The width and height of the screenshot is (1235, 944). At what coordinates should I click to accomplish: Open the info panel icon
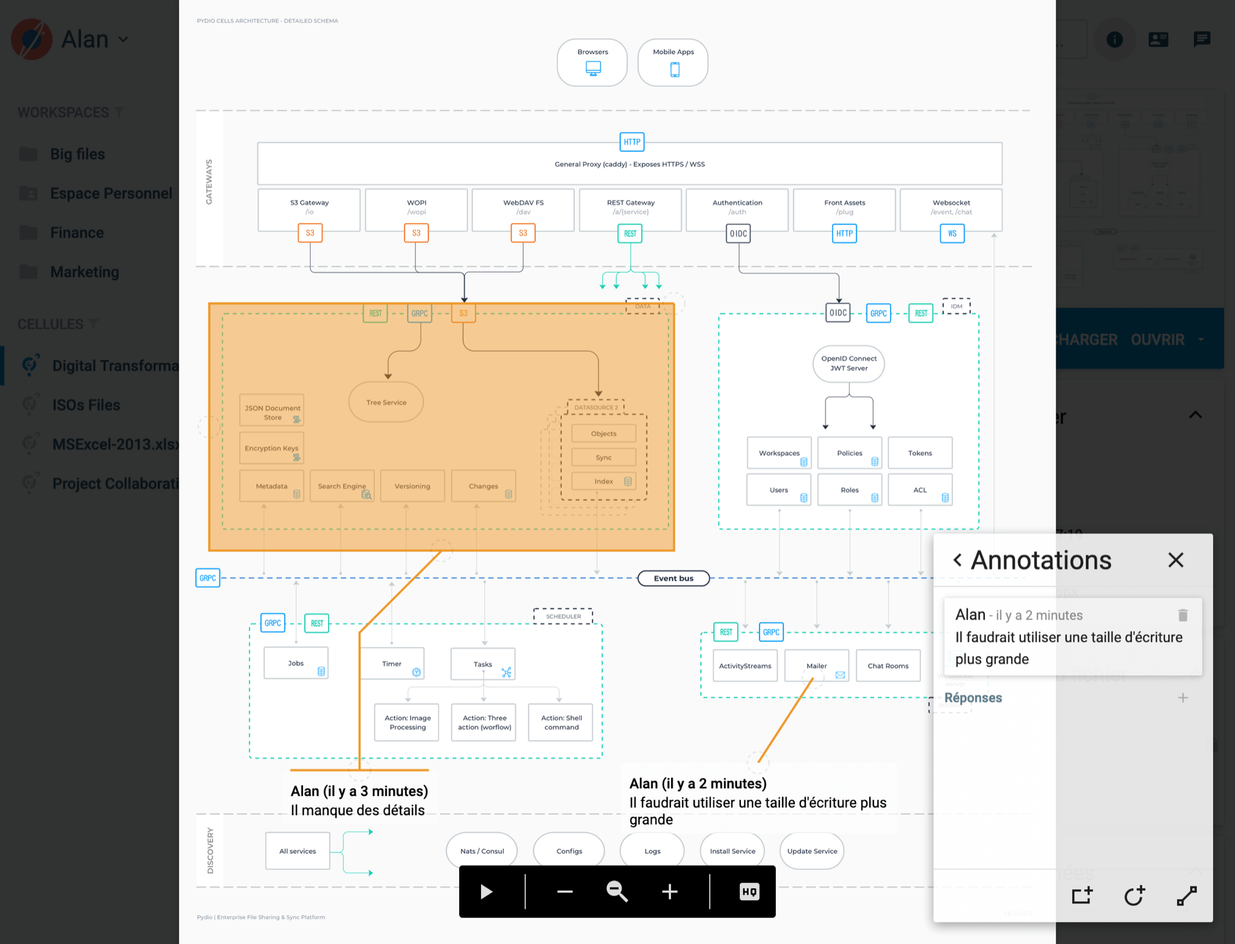(x=1115, y=40)
